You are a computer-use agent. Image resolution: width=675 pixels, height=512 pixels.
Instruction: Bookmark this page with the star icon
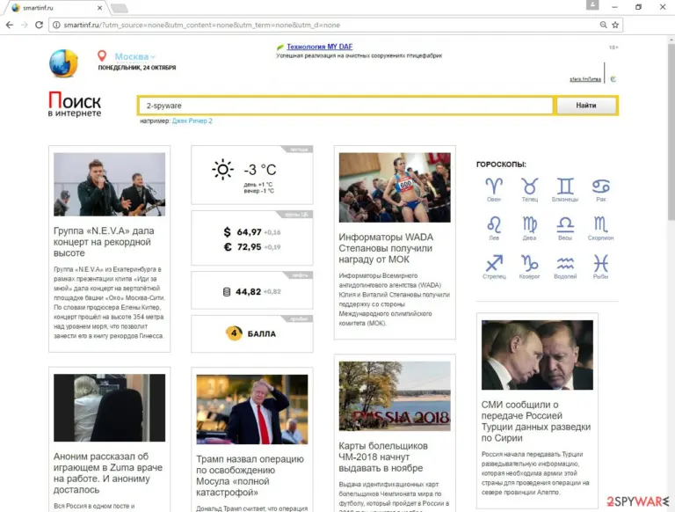(x=615, y=25)
